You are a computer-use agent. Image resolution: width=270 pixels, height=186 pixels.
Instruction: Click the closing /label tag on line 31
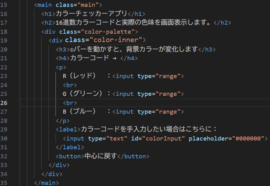[70, 147]
